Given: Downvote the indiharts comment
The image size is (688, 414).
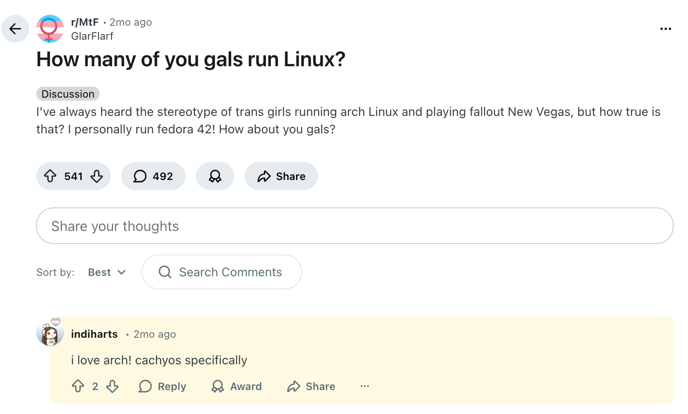Looking at the screenshot, I should [112, 386].
